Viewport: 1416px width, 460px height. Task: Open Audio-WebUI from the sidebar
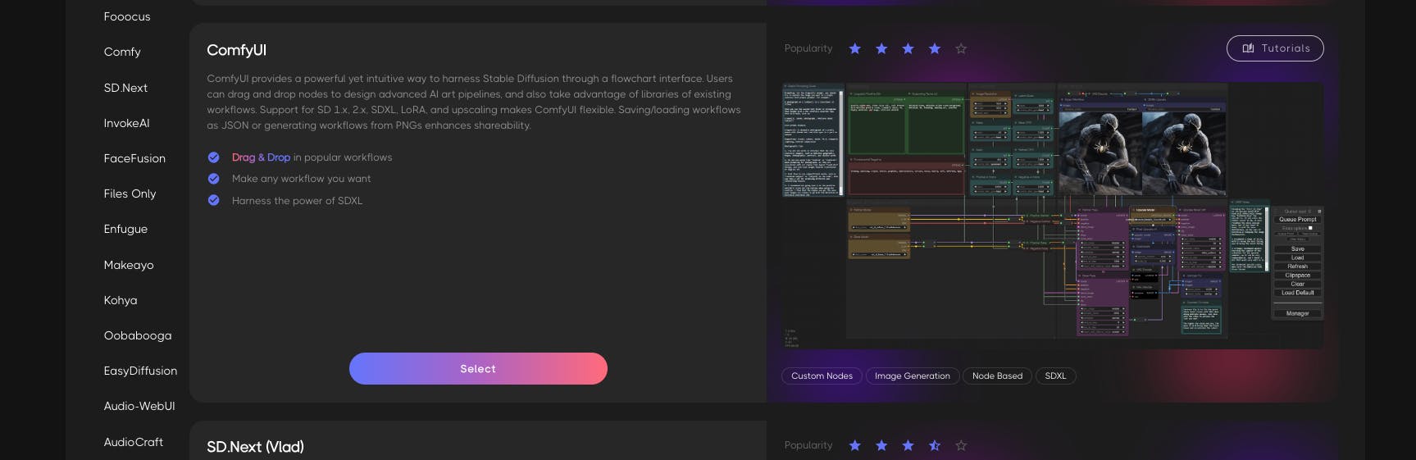pos(139,406)
